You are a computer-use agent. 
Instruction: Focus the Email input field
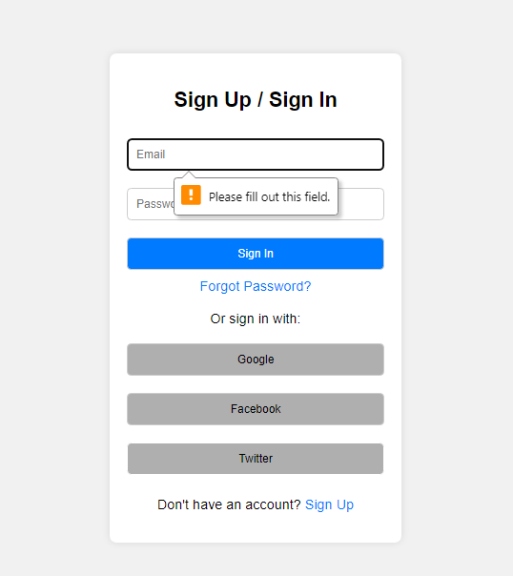(256, 154)
